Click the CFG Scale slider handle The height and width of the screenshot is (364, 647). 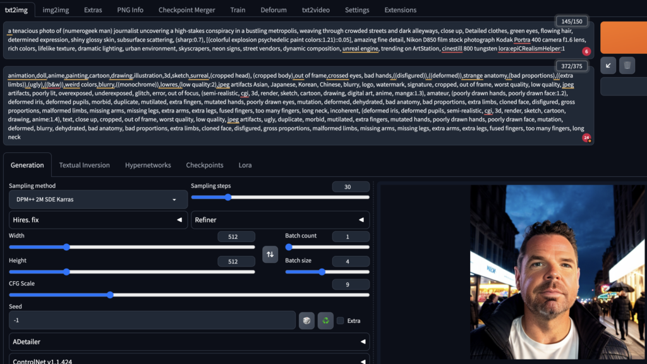tap(110, 295)
